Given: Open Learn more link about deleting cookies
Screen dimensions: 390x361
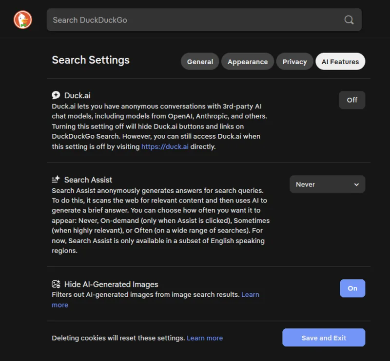Looking at the screenshot, I should click(205, 338).
